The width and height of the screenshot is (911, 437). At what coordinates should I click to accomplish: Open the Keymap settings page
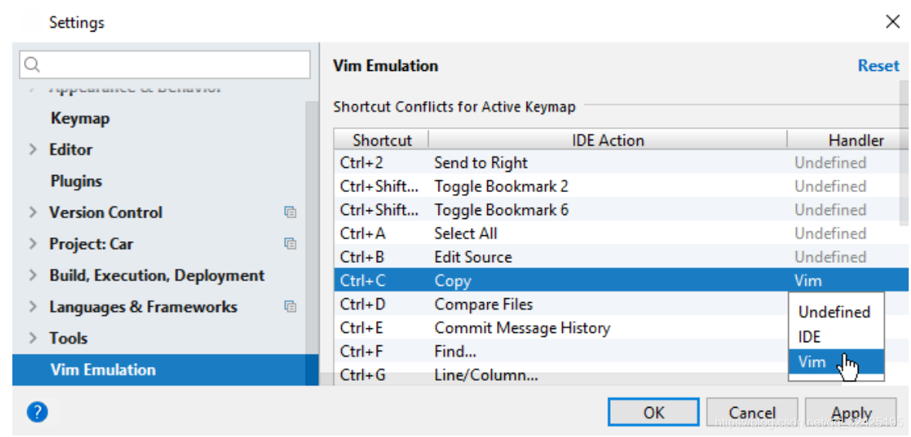[80, 119]
